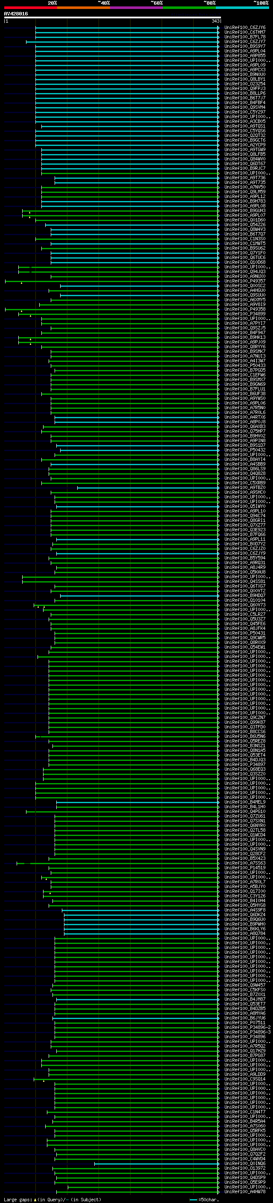273x1203 pixels.
Task: Select the UniRef100_Q9W457 label
Action: 244,985
